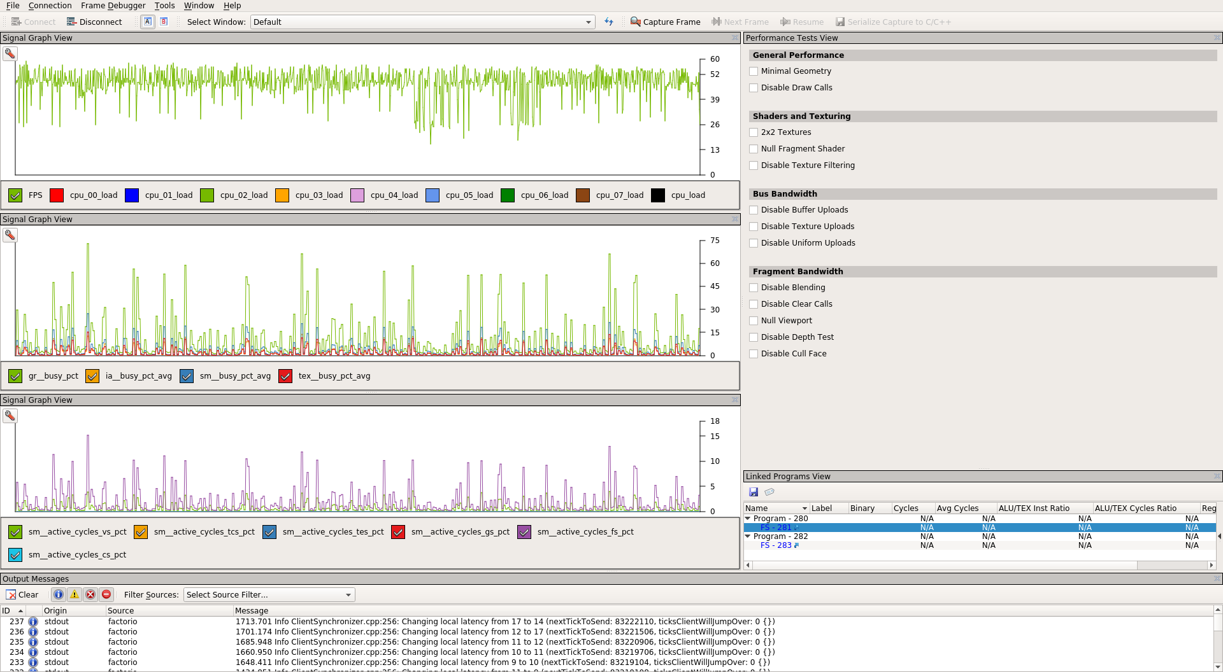Click info icon of message 237
Image resolution: width=1223 pixels, height=672 pixels.
click(33, 622)
